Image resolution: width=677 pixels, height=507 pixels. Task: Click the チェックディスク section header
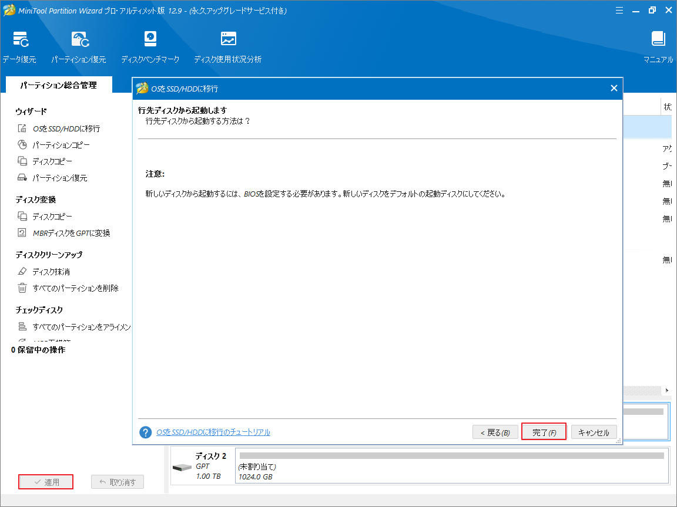(39, 310)
